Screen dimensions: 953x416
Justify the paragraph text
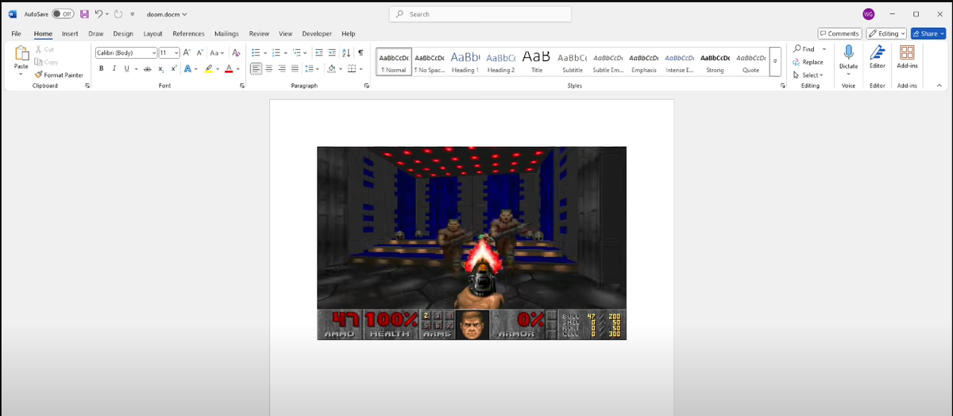click(x=295, y=68)
